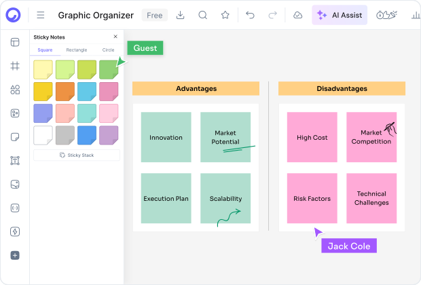Pick the orange sticky note swatch
Screen dimensions: 421x285
click(65, 92)
